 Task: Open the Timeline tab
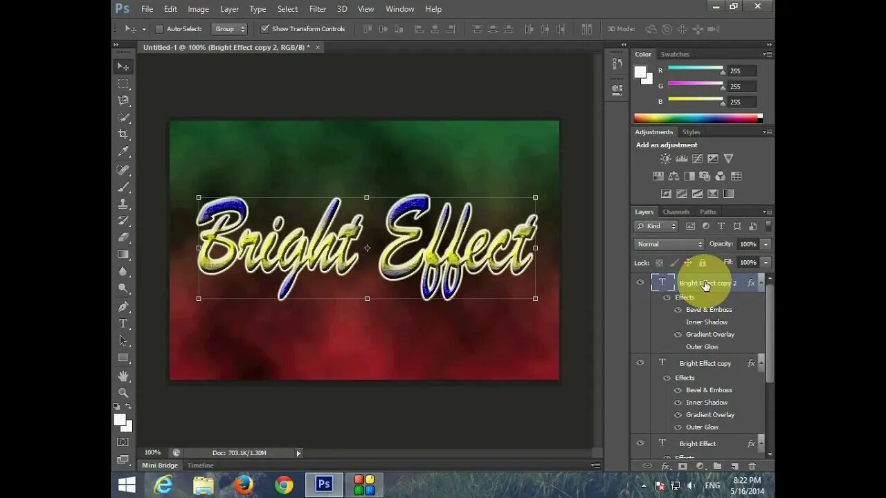[x=200, y=465]
